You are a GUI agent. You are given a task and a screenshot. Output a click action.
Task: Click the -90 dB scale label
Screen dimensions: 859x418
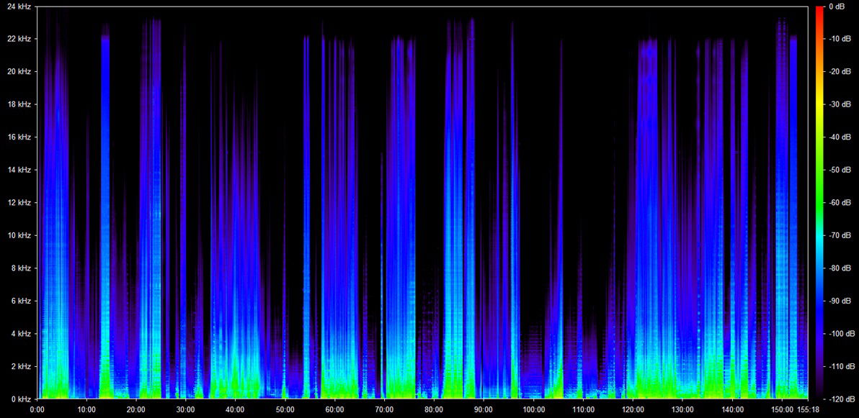pyautogui.click(x=840, y=301)
